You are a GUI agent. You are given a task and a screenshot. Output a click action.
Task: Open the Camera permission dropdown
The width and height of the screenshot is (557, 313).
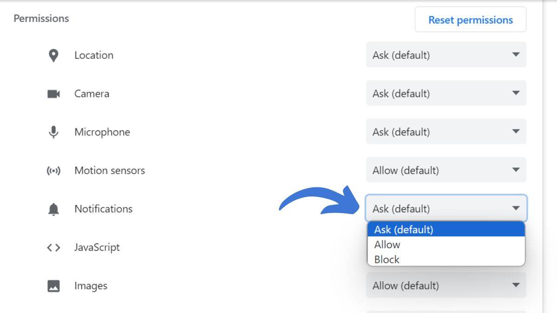446,94
